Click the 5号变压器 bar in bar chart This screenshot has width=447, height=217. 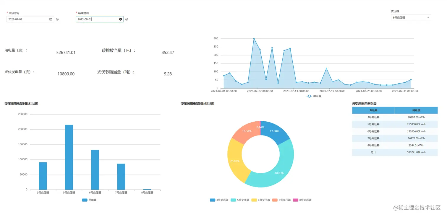point(69,157)
